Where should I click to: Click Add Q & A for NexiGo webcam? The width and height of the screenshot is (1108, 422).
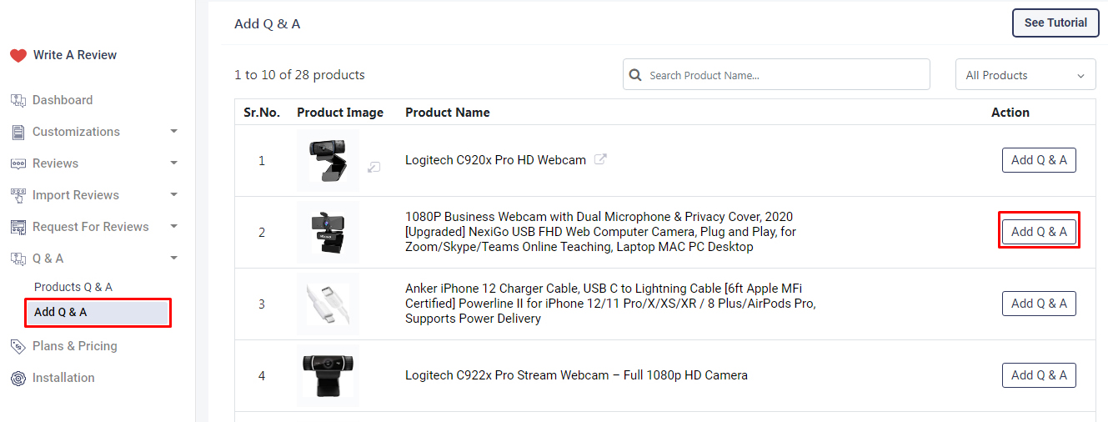click(x=1039, y=232)
